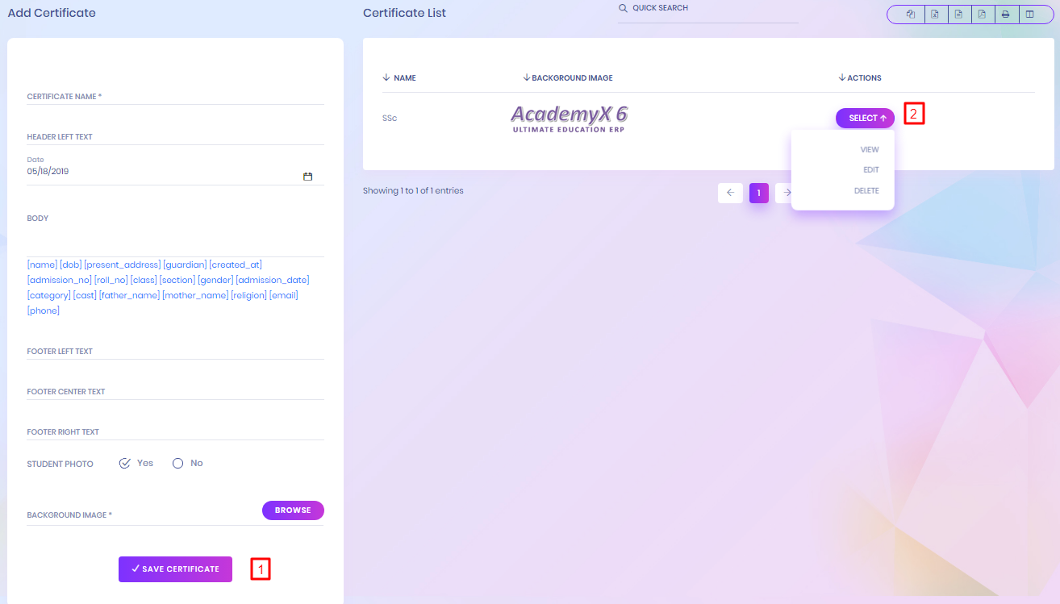Go to the previous page arrow
The height and width of the screenshot is (604, 1060).
pos(730,193)
